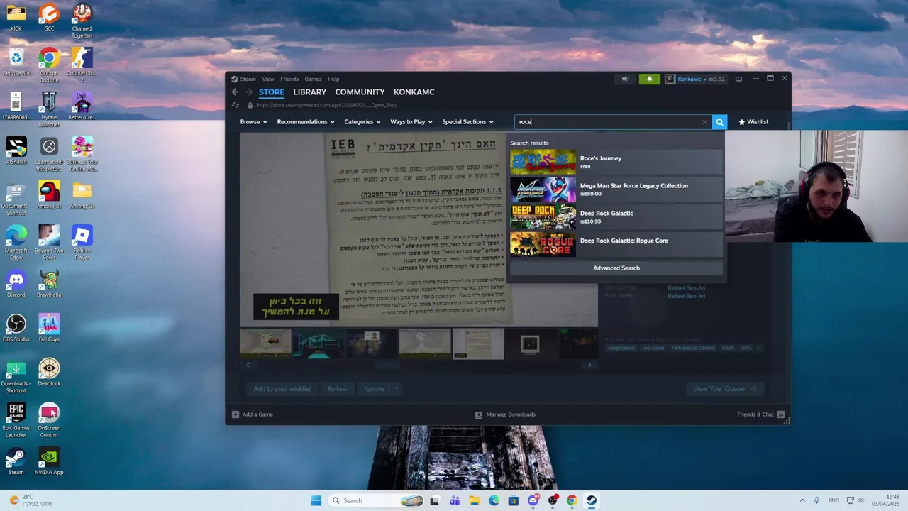Screen dimensions: 908x511
Task: Select the Recycle Bin desktop icon
Action: pyautogui.click(x=16, y=62)
